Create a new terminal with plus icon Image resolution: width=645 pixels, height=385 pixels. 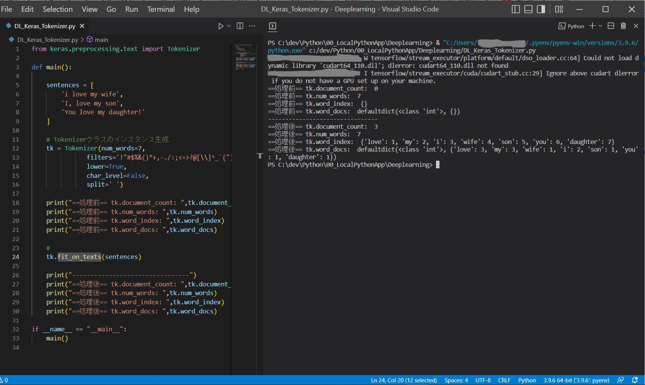[x=592, y=26]
